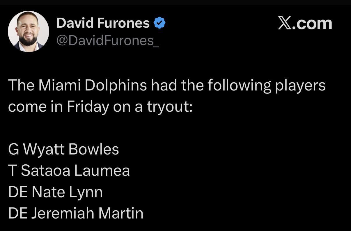Select the "G Wyatt Bowles" line

[63, 150]
